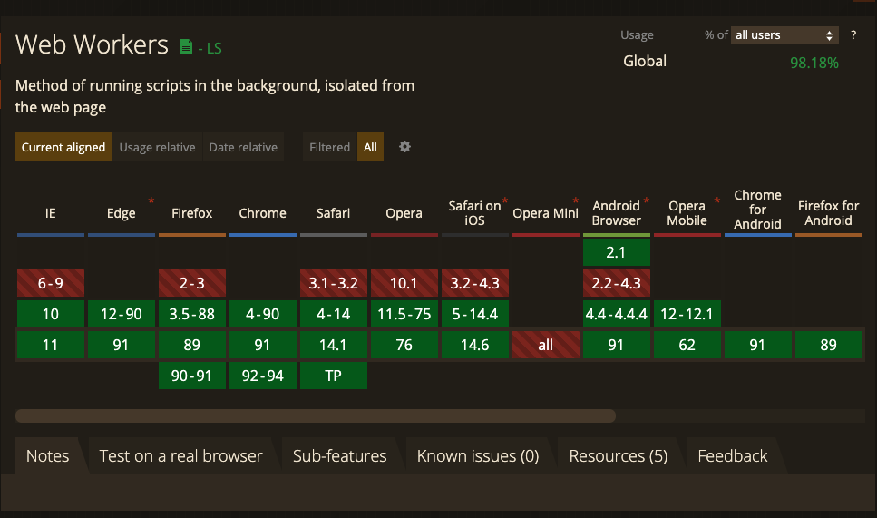Click the Opera Mobile 62 cell
This screenshot has height=518, width=877.
(687, 345)
